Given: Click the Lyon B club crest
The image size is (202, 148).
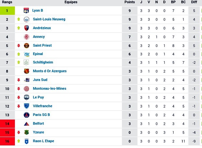Looking at the screenshot, I should (26, 11).
